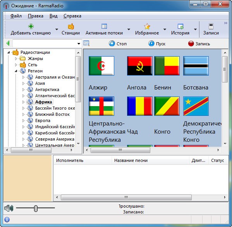The width and height of the screenshot is (232, 227).
Task: Click the Add station green plus icon
Action: [31, 26]
